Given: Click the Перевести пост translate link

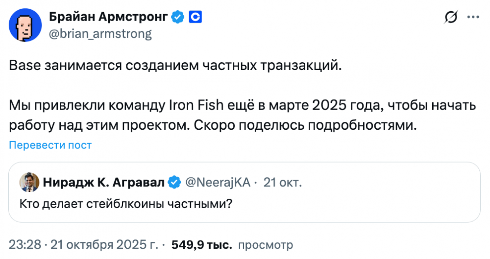Looking at the screenshot, I should pyautogui.click(x=50, y=145).
